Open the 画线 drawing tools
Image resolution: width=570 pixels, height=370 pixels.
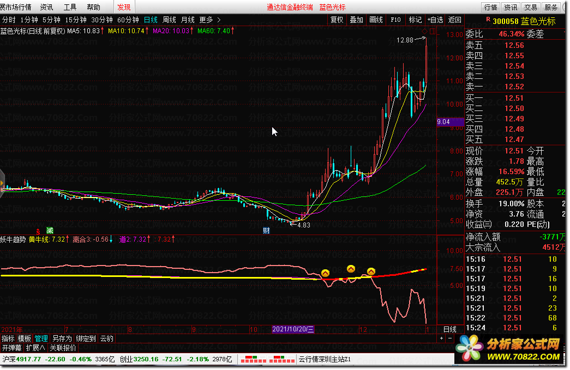[x=376, y=20]
